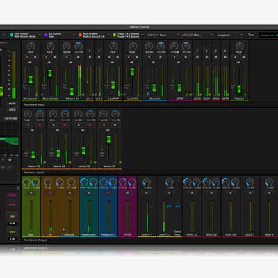The width and height of the screenshot is (278, 278).
Task: Click the fader handle of Mic/Line 3/4 channel
Action: (72, 92)
